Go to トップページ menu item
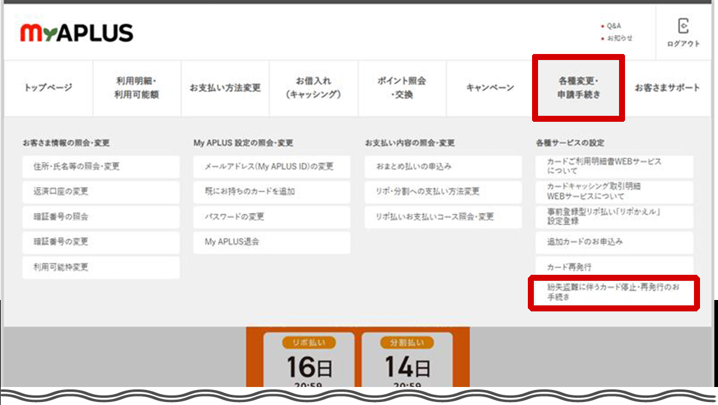This screenshot has width=718, height=405. coord(48,88)
